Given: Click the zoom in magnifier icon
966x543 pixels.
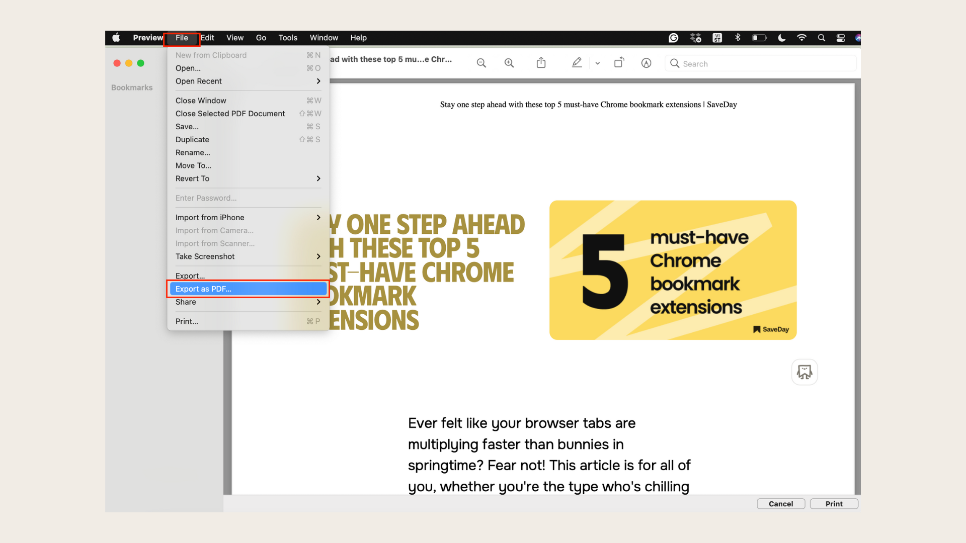Looking at the screenshot, I should point(509,63).
